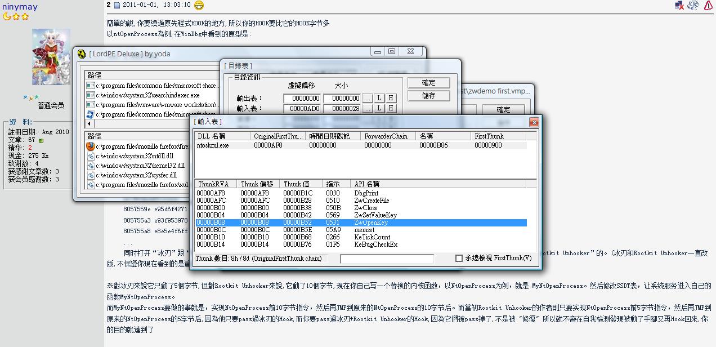The width and height of the screenshot is (716, 347).
Task: Select the ZwClose API row
Action: point(361,208)
